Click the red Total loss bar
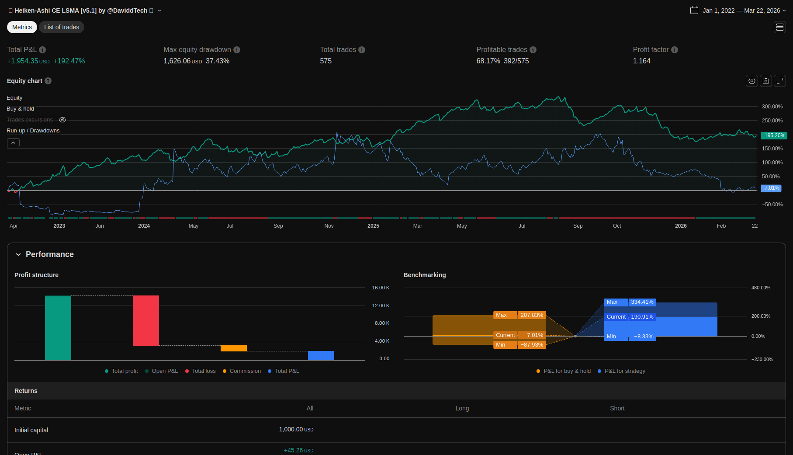Screen dimensions: 793x455 coord(145,320)
